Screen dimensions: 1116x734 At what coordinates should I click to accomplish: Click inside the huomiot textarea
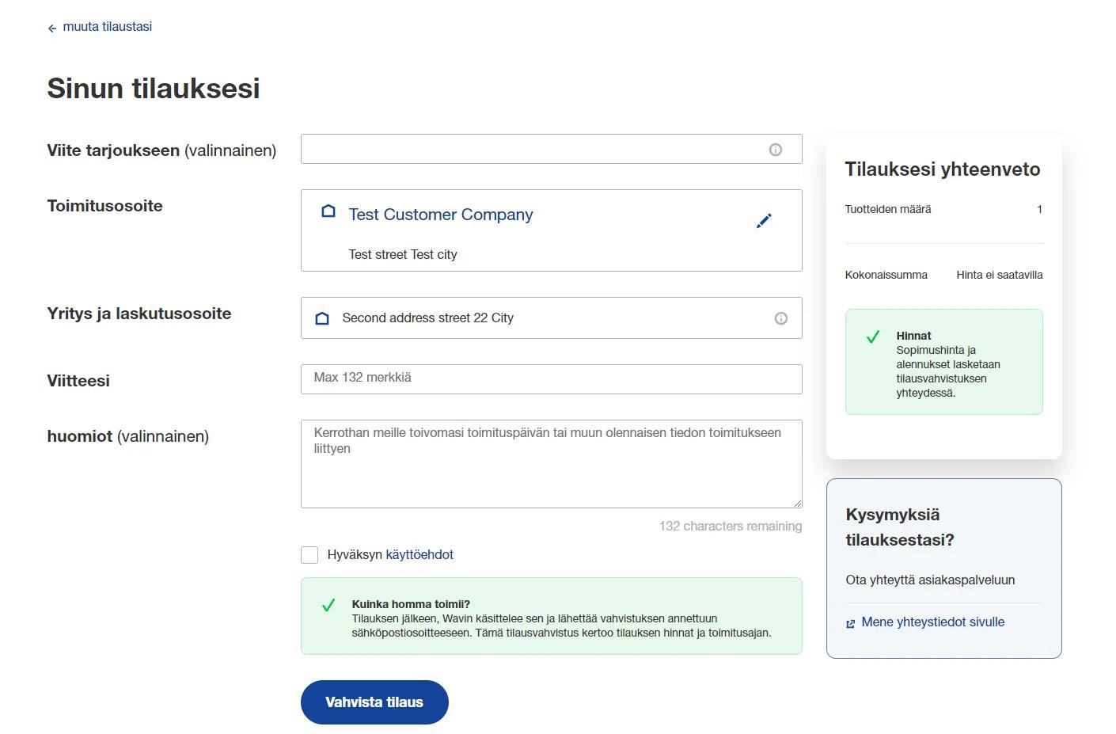(x=551, y=464)
